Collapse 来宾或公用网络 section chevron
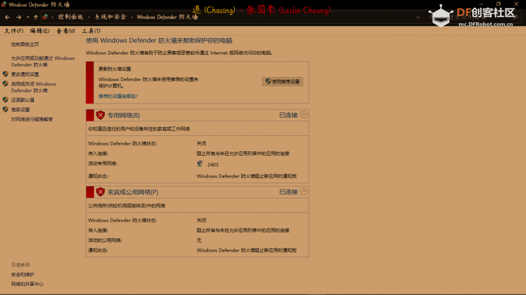 click(304, 192)
